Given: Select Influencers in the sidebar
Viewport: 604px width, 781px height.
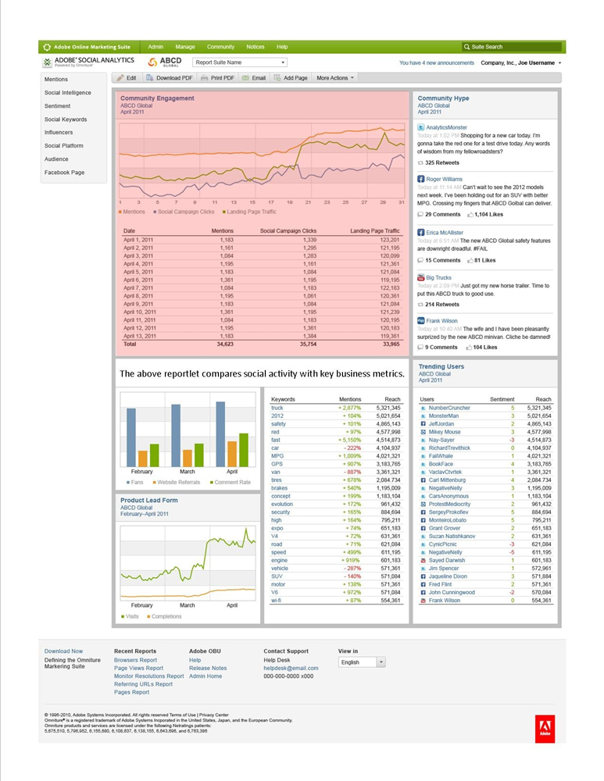Looking at the screenshot, I should pos(59,133).
